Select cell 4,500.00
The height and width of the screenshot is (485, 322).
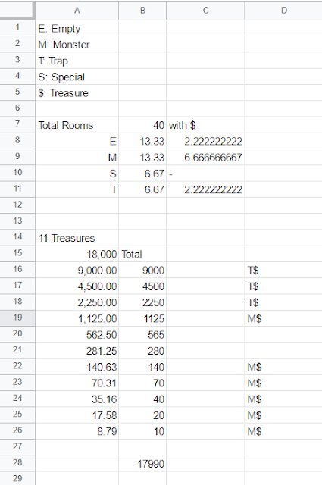(x=77, y=286)
